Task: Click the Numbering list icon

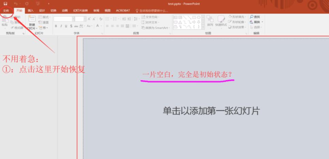Action: 116,19
